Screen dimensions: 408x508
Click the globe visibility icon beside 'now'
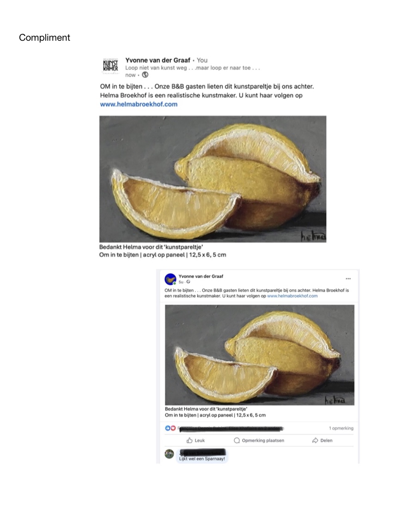(145, 75)
